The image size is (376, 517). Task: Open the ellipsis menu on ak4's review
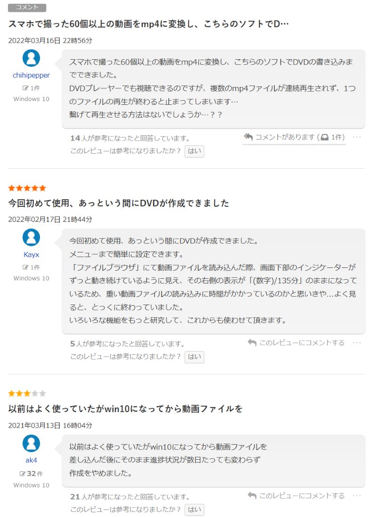(x=357, y=494)
